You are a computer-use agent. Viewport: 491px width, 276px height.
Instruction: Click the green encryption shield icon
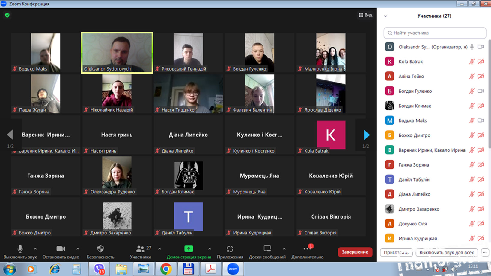[7, 15]
